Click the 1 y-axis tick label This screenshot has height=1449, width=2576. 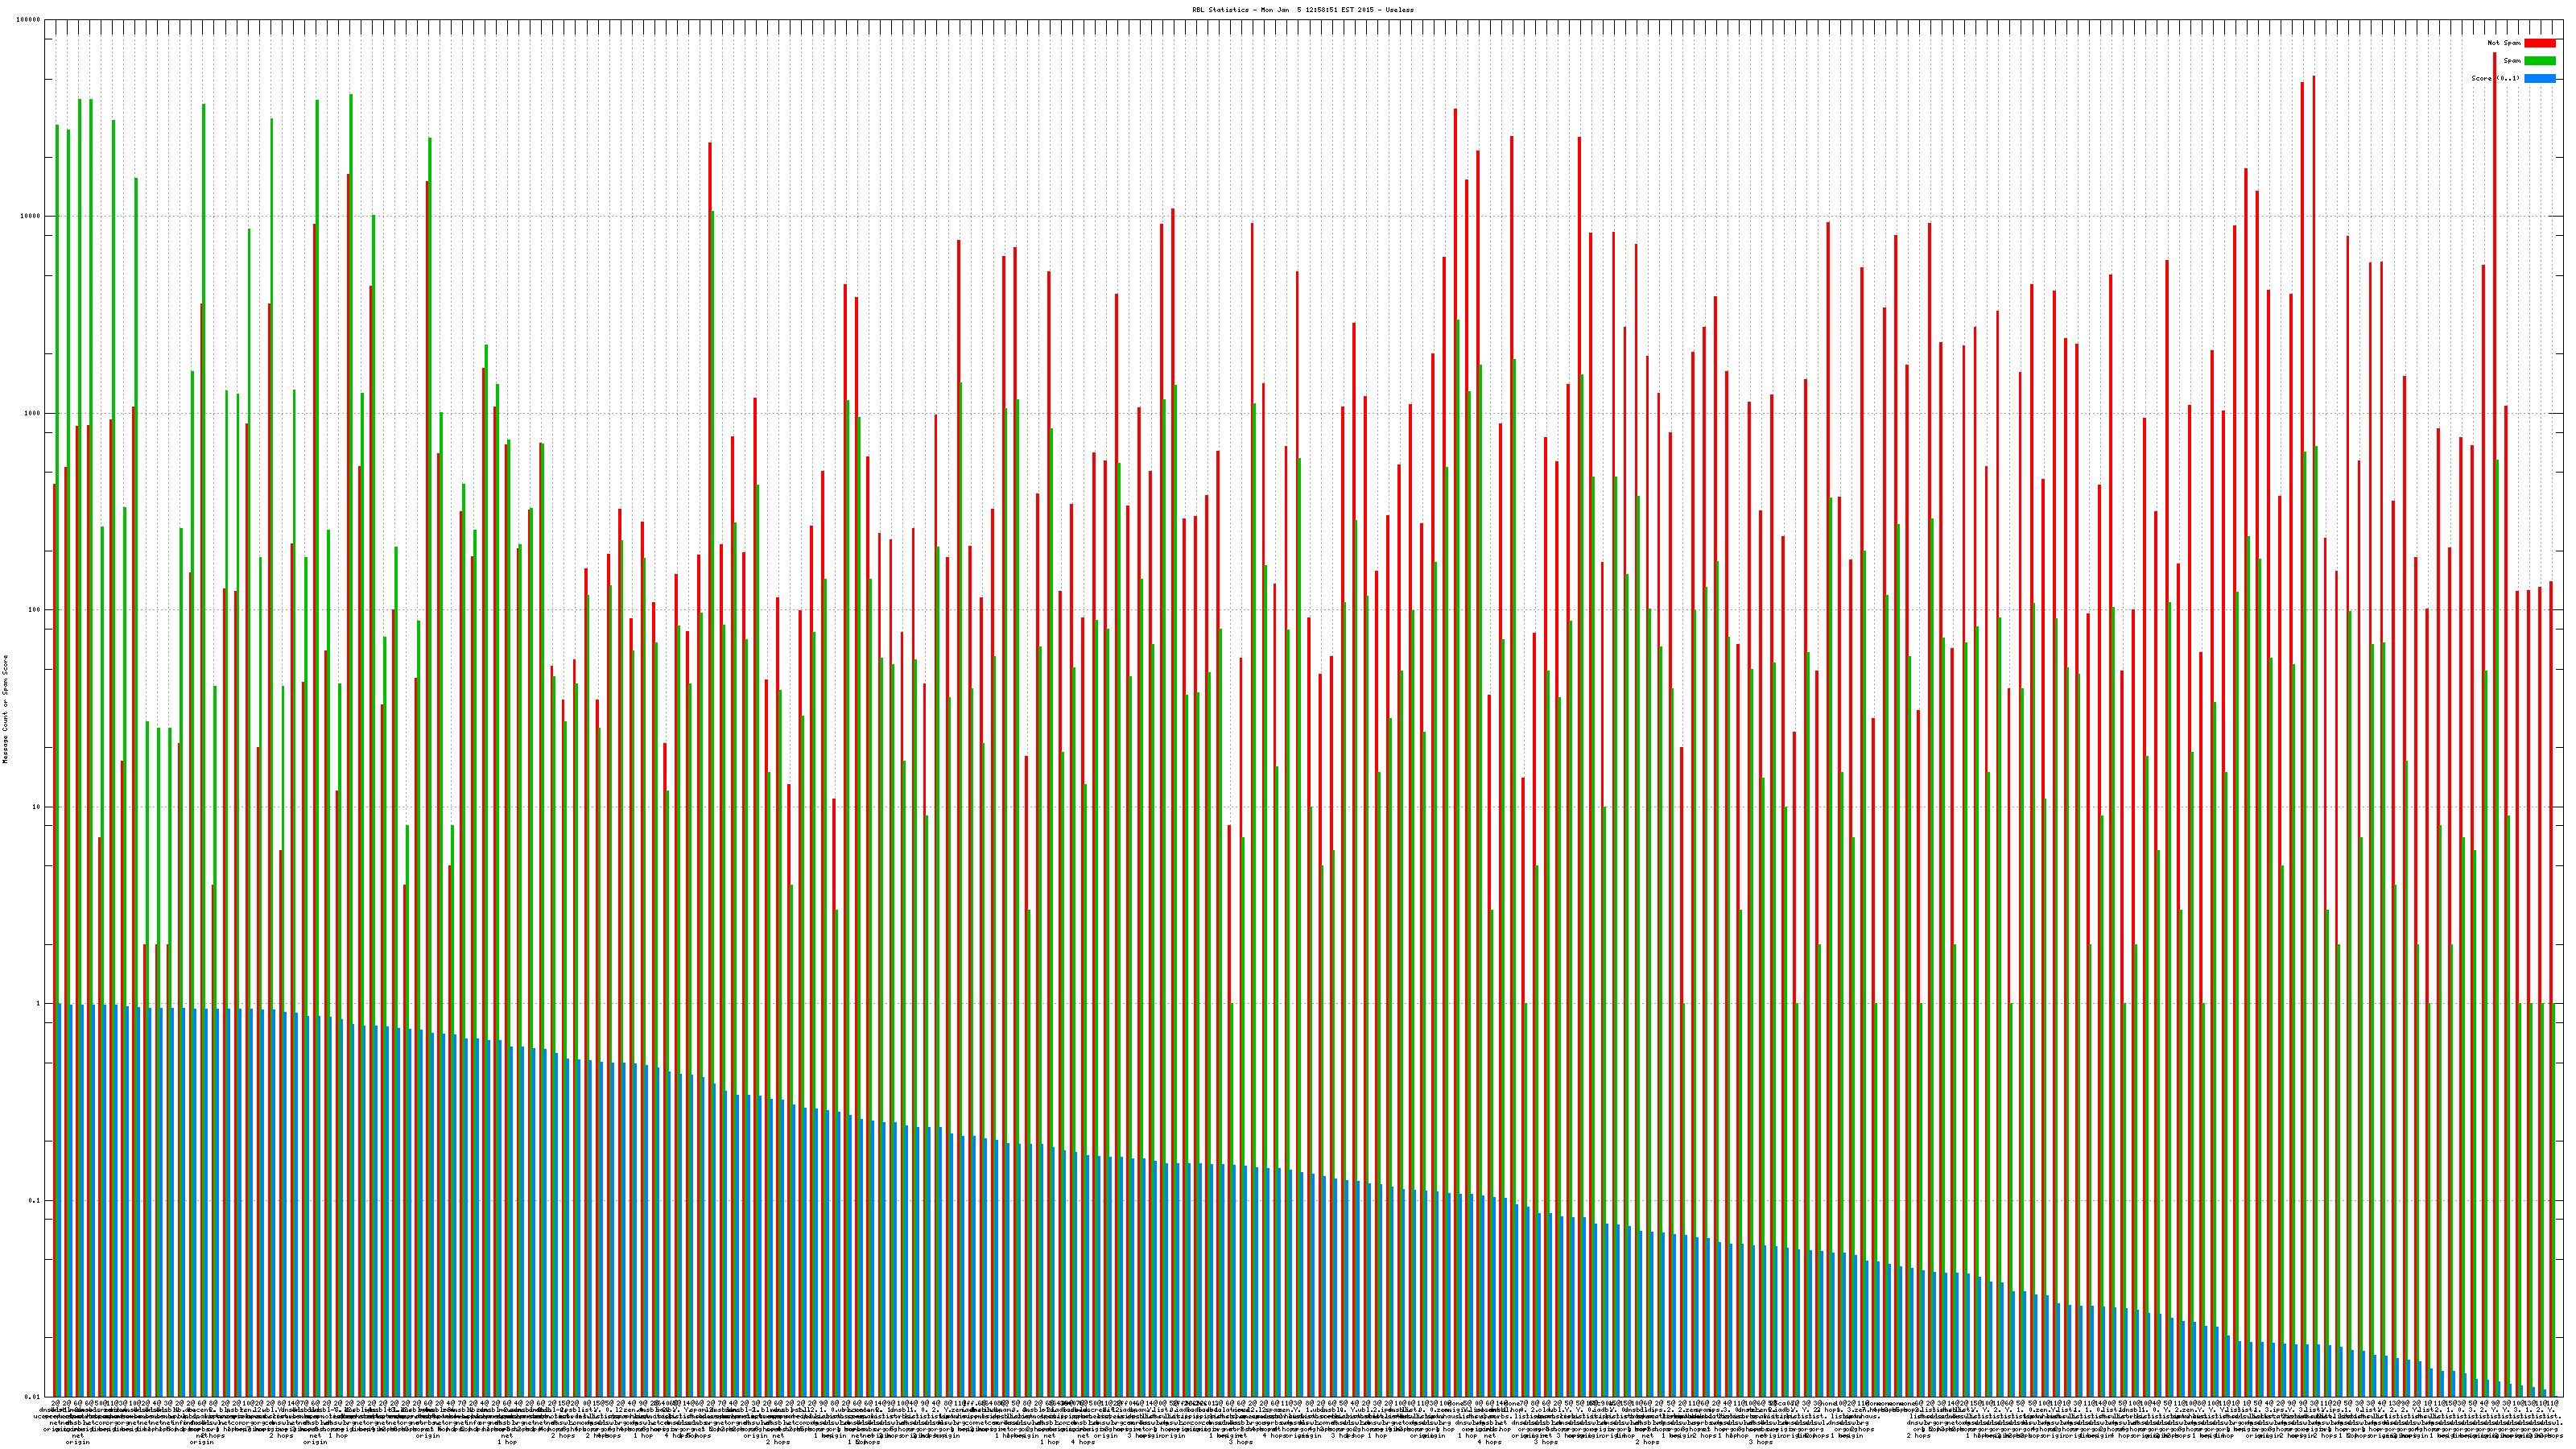click(39, 1004)
